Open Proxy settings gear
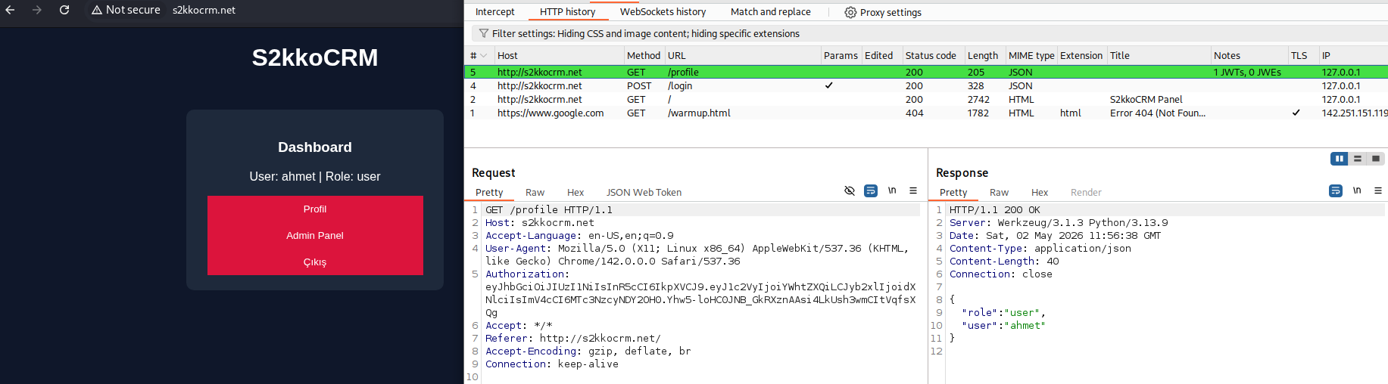 click(850, 12)
